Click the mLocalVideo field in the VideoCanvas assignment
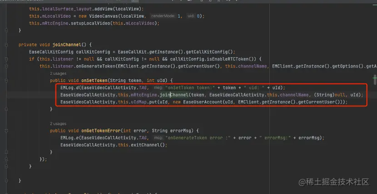Viewport: 377px width, 194px height. tap(56, 16)
